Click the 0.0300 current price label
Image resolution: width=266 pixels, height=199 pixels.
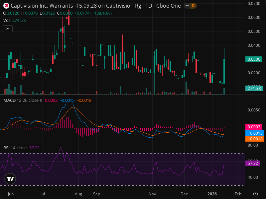click(254, 59)
